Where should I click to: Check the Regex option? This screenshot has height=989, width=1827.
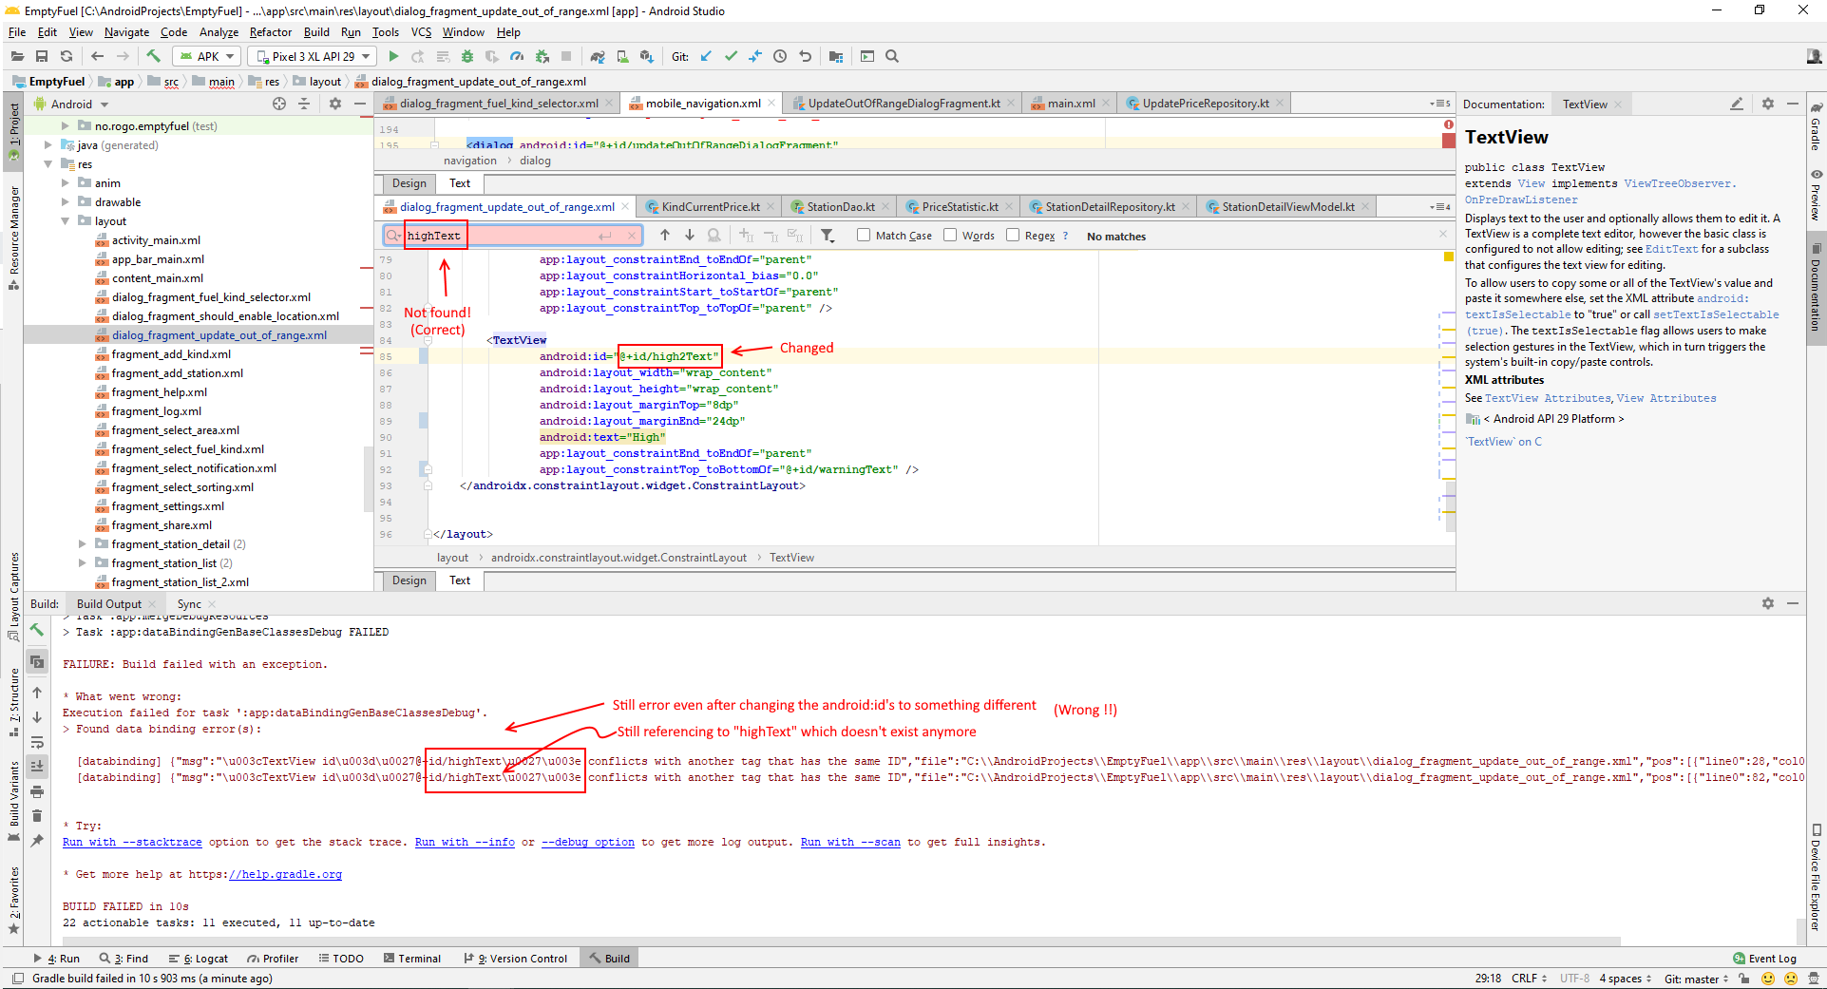[x=1013, y=236]
